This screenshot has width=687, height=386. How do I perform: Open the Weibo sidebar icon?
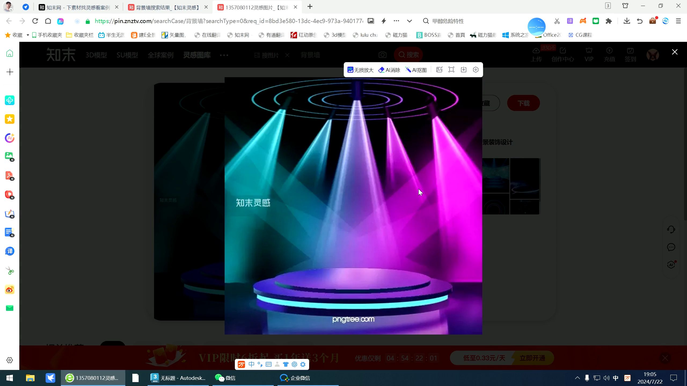(x=10, y=289)
